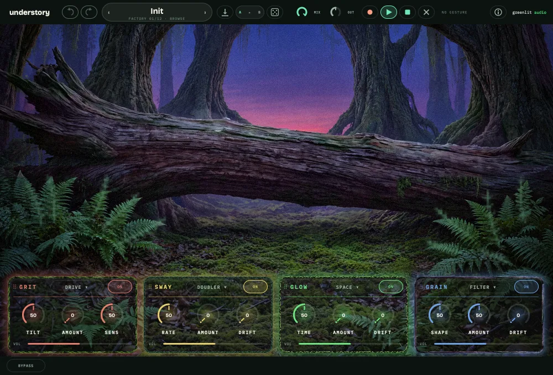
Task: Toggle the GRAIN module ON switch
Action: [x=526, y=287]
